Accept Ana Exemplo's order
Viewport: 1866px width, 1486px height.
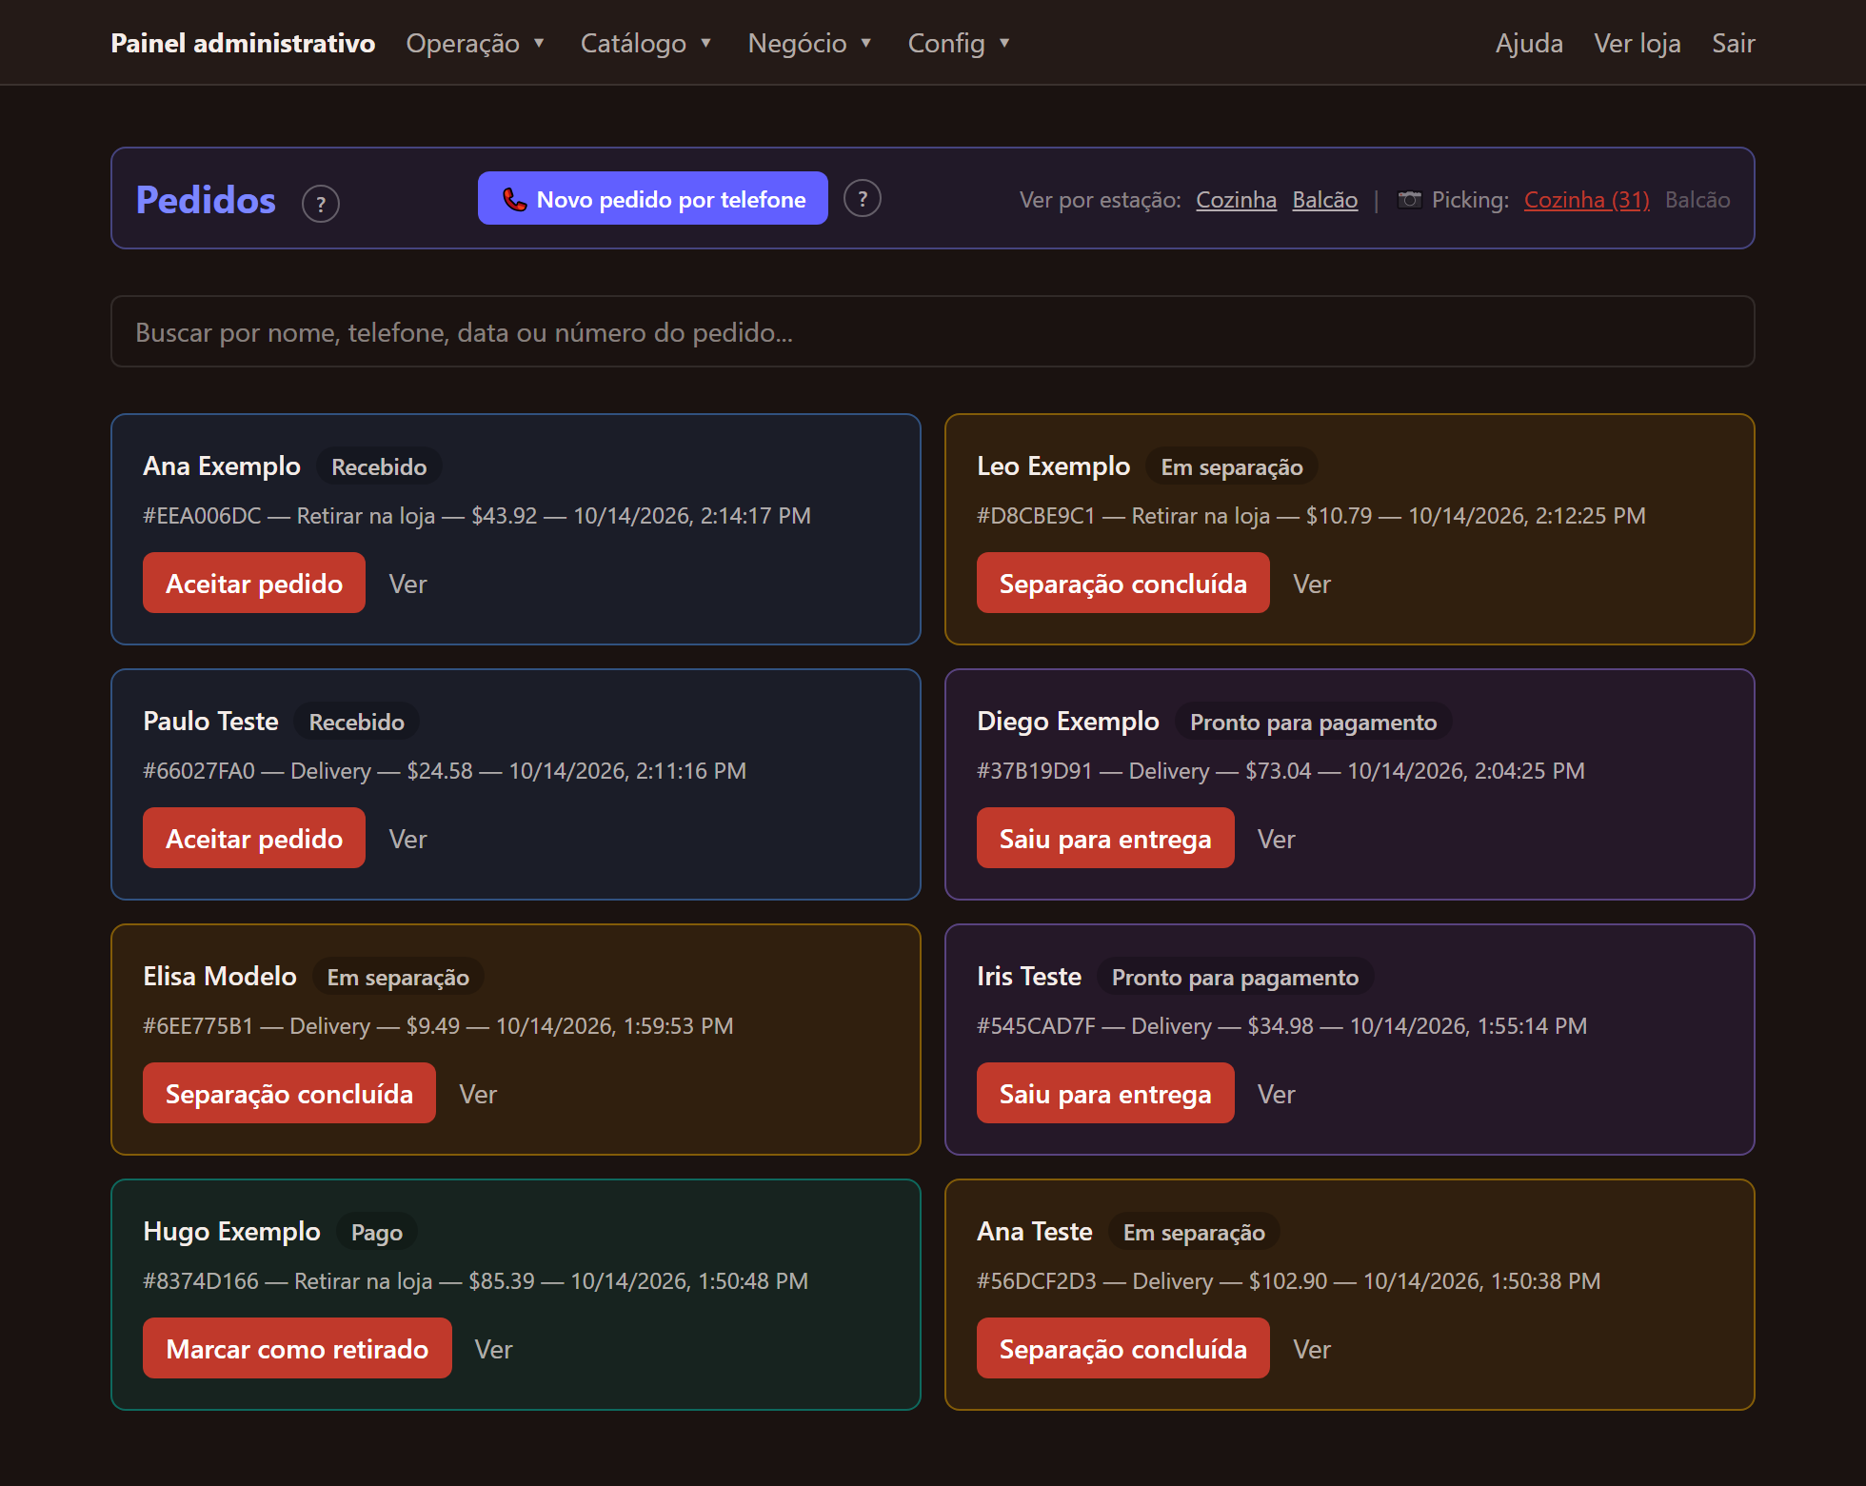(254, 583)
